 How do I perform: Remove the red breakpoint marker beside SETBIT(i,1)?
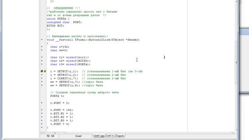42,71
